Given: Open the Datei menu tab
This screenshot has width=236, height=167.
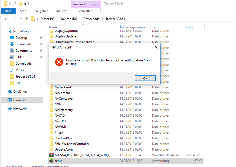Looking at the screenshot, I should click(8, 11).
